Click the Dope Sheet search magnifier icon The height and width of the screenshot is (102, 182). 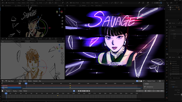click(x=2, y=83)
